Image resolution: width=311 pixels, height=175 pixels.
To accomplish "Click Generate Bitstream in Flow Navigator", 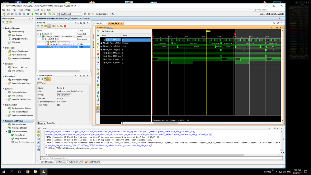I will click(x=20, y=128).
